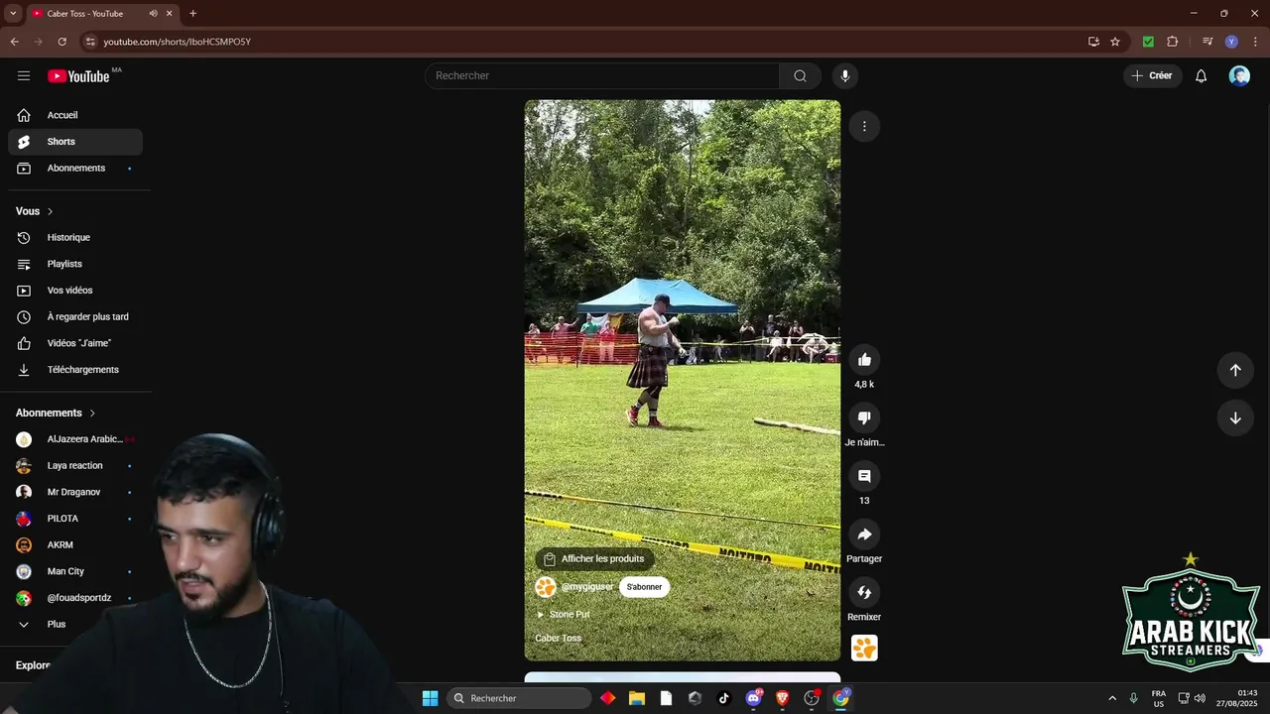1270x714 pixels.
Task: Open YouTube notifications bell
Action: 1201,75
